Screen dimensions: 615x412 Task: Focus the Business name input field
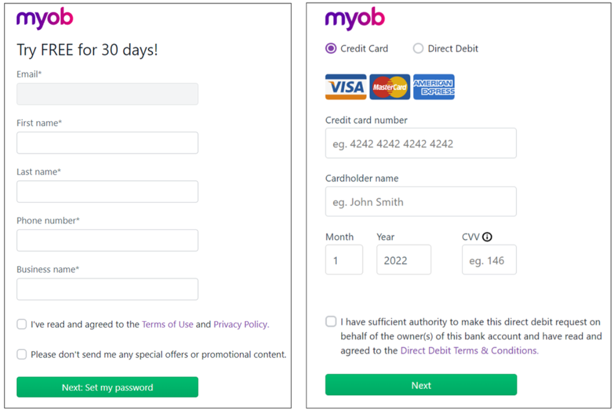[x=108, y=289]
